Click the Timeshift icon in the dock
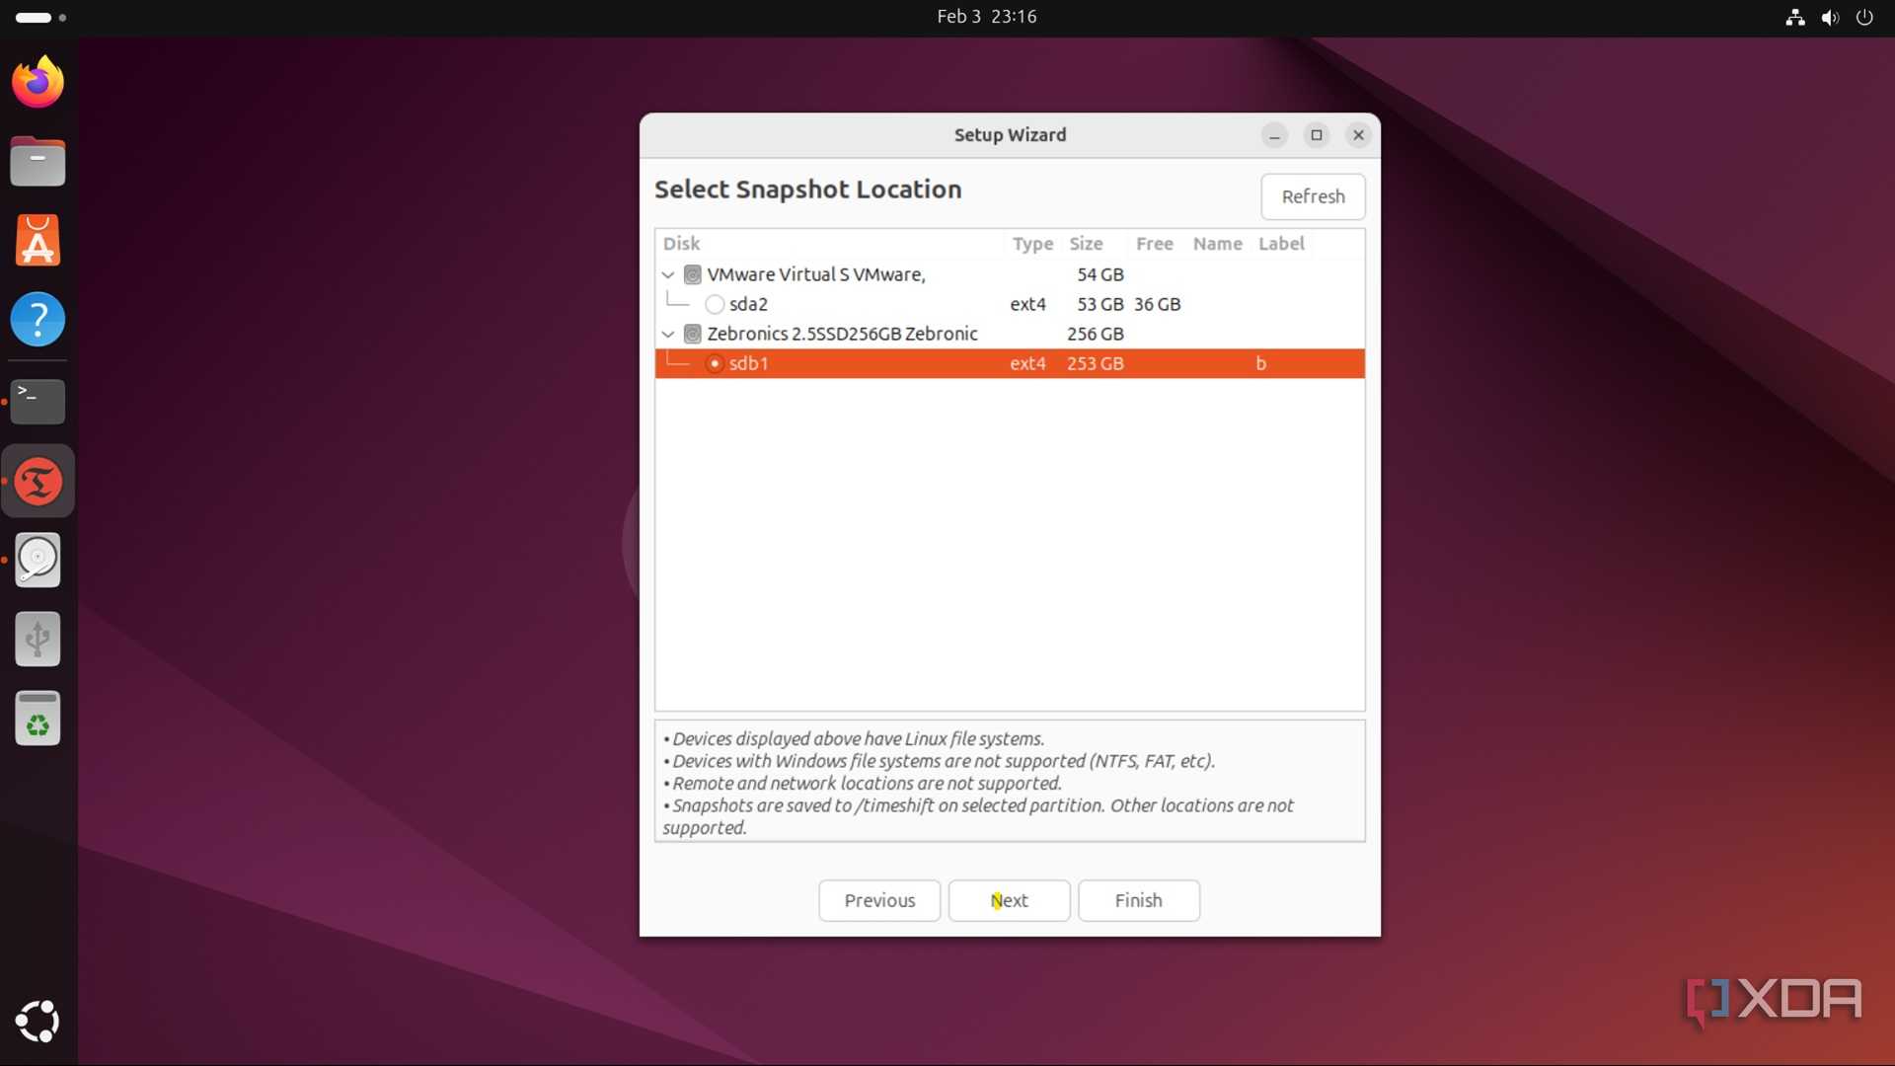Screen dimensions: 1895x1066 (38, 482)
